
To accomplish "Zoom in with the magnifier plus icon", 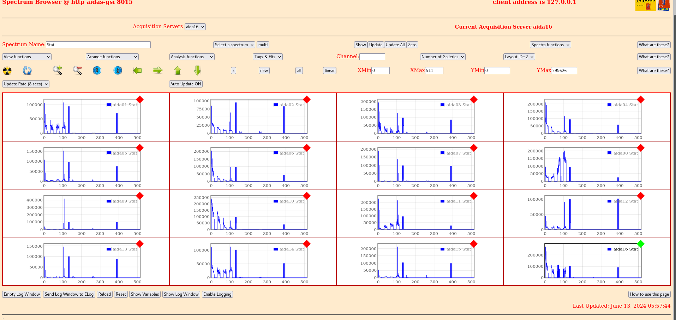I will (57, 70).
